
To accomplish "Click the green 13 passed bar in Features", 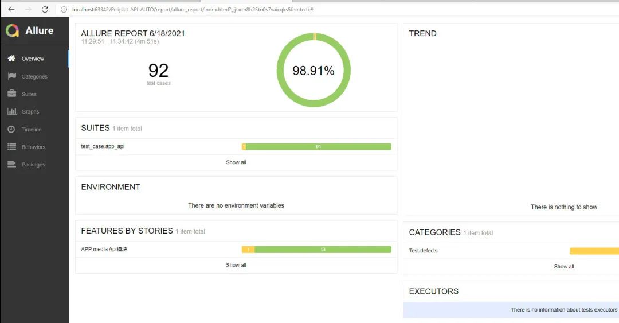I will click(x=323, y=250).
